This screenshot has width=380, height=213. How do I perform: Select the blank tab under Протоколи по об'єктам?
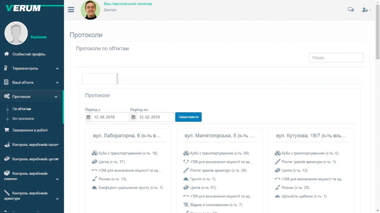100,79
